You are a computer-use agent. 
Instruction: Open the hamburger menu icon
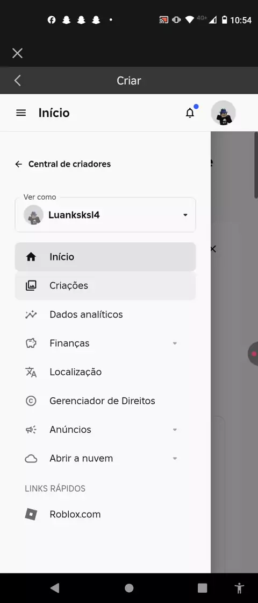(21, 113)
